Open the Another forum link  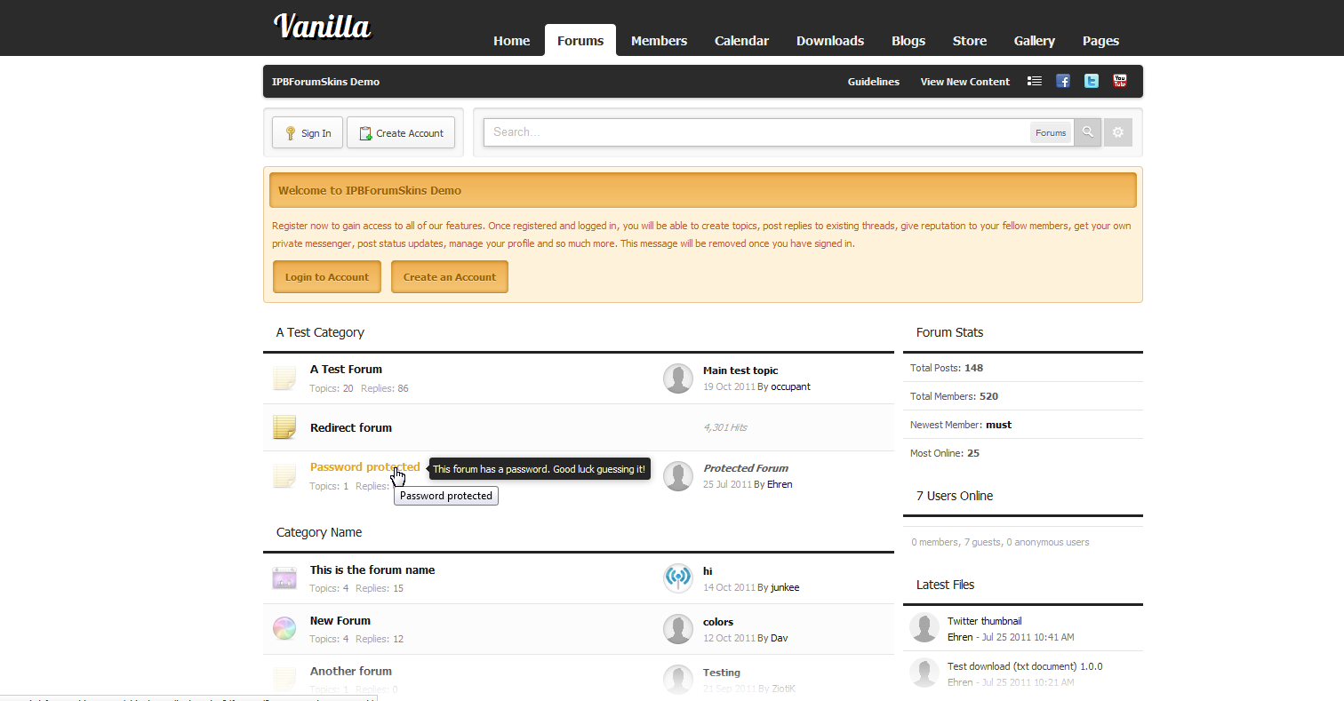(350, 671)
